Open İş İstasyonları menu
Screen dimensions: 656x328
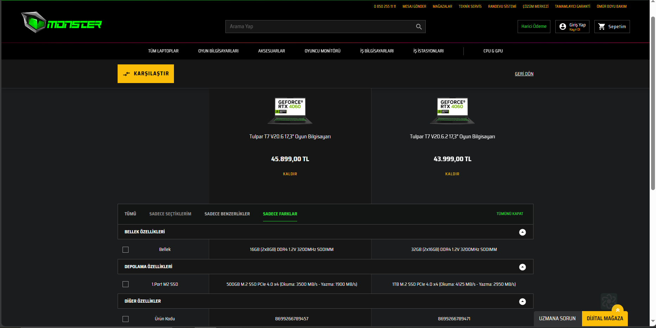tap(429, 51)
